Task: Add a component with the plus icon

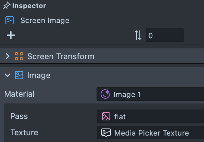Action: click(x=11, y=35)
